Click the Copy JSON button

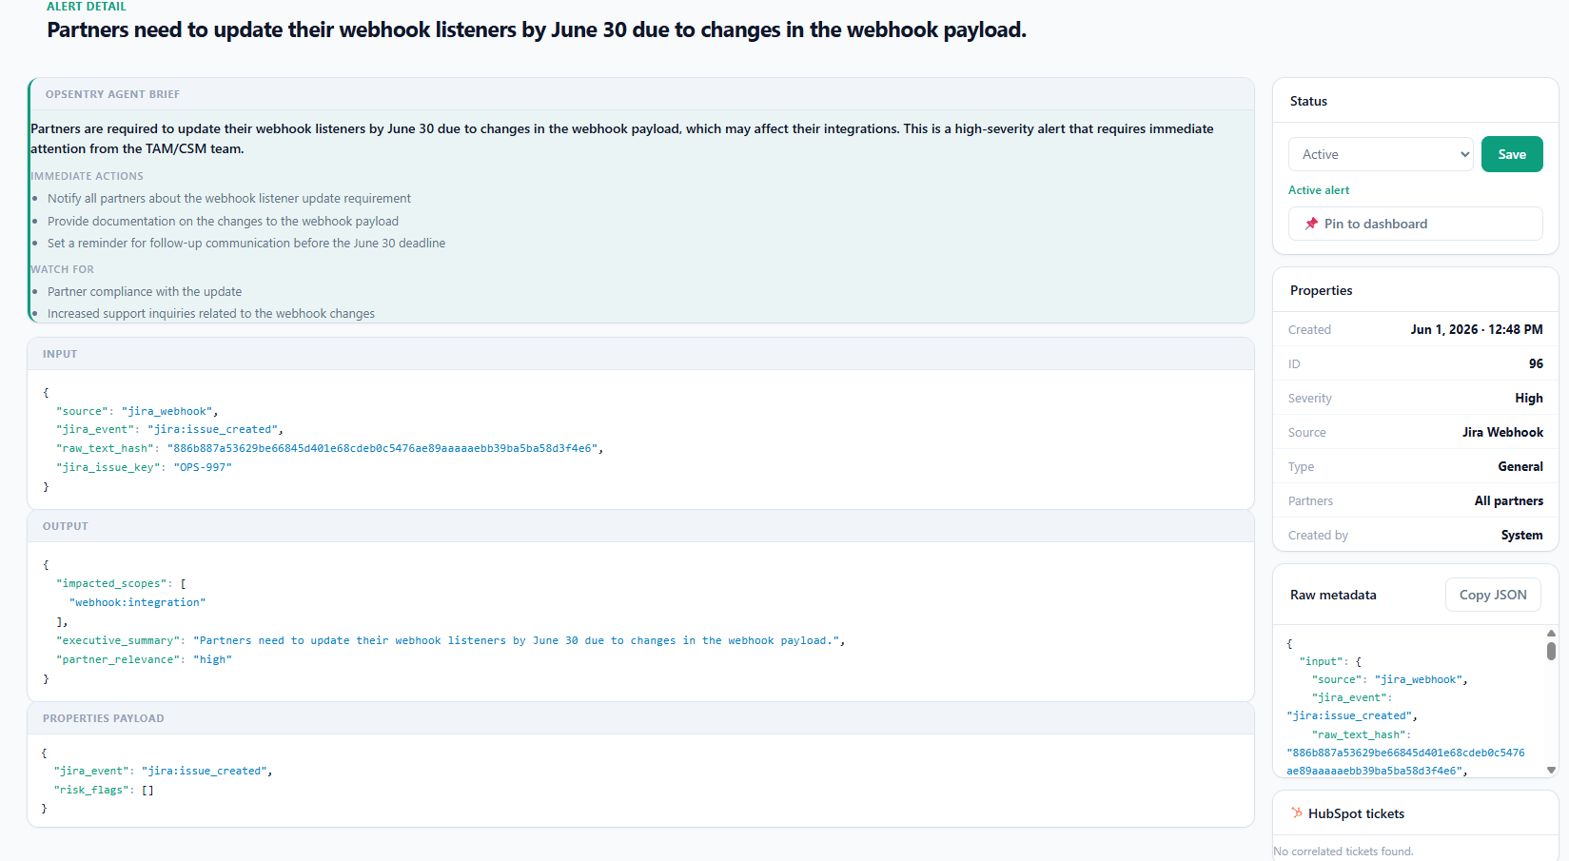point(1493,595)
